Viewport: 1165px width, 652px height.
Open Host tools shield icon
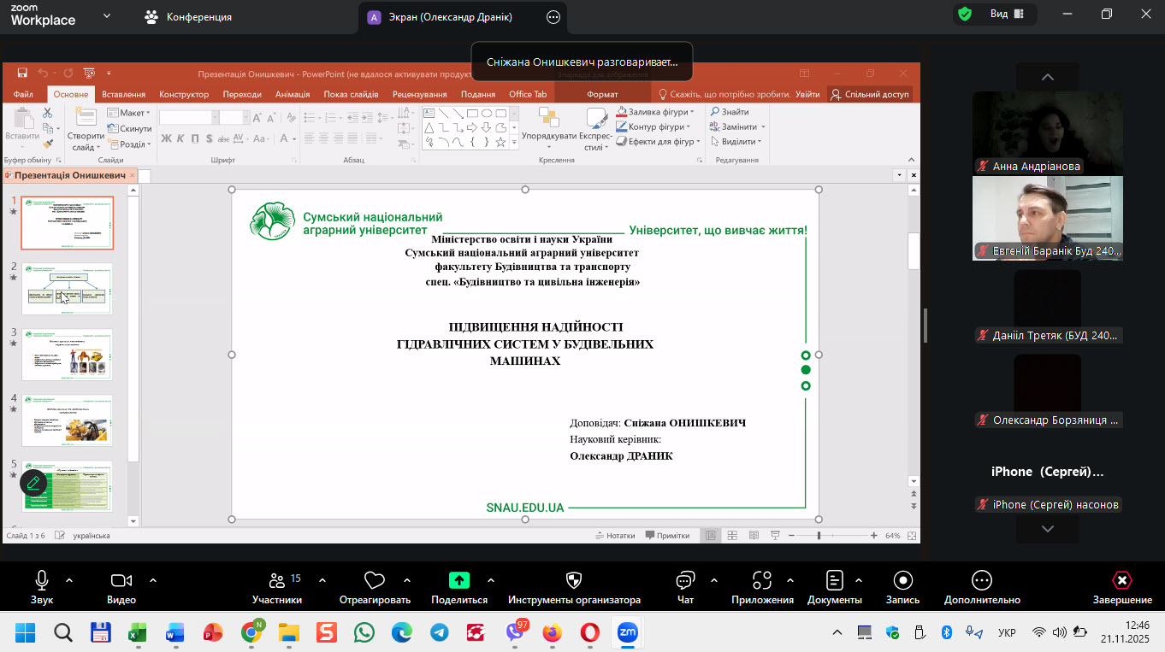coord(574,581)
